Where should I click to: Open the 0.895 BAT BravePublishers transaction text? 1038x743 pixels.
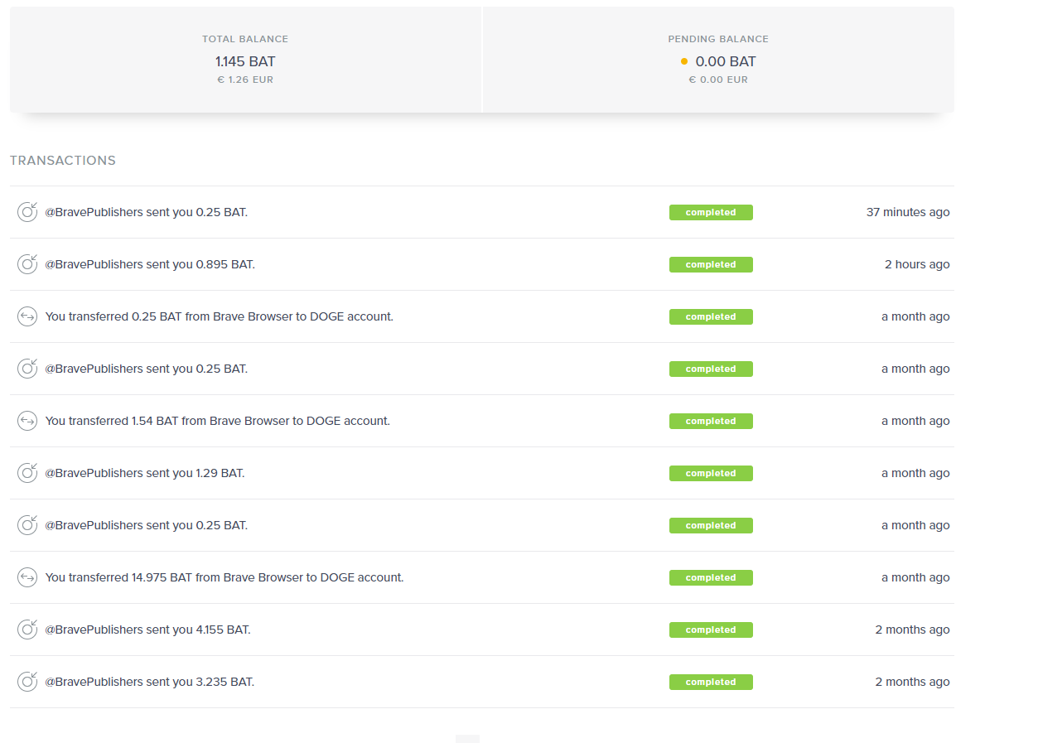pyautogui.click(x=150, y=264)
